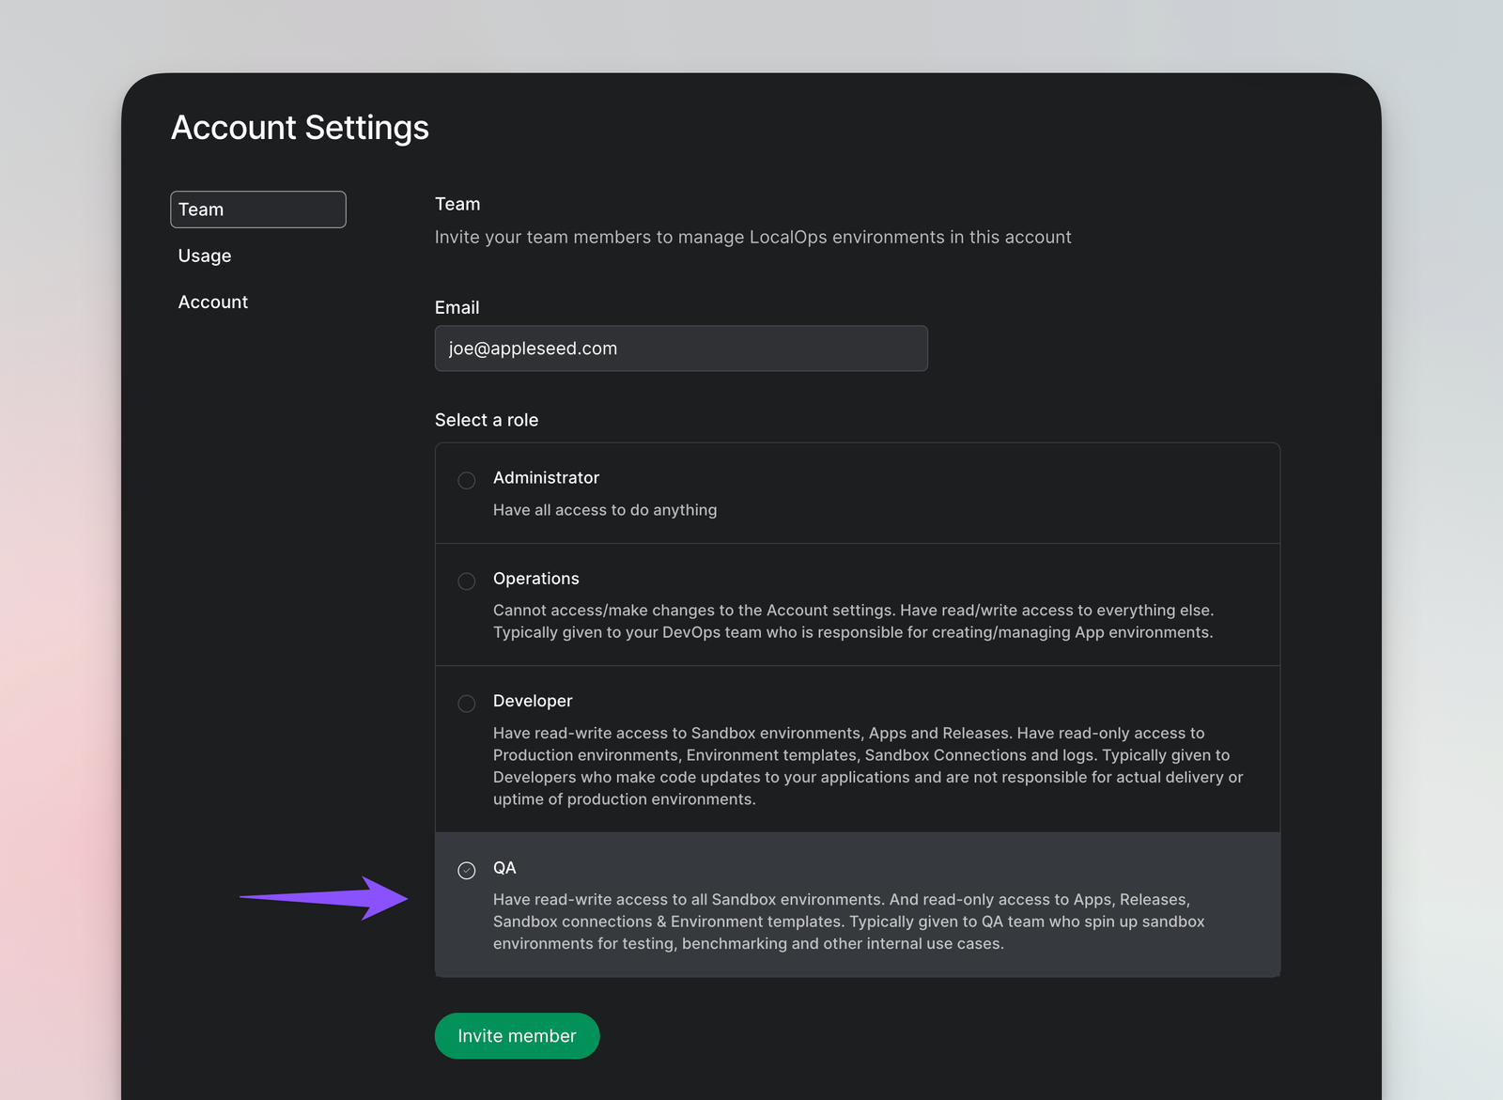Open the Team settings tab

258,209
